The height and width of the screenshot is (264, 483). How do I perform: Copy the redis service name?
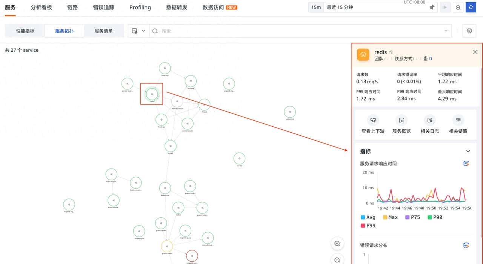pyautogui.click(x=391, y=52)
